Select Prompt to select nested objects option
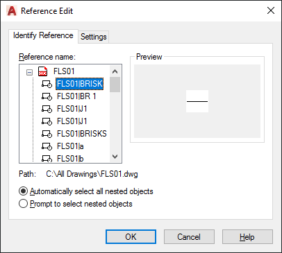 coord(76,204)
